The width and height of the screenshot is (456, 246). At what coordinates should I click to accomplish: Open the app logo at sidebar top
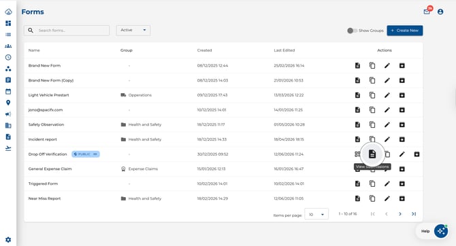[x=8, y=12]
